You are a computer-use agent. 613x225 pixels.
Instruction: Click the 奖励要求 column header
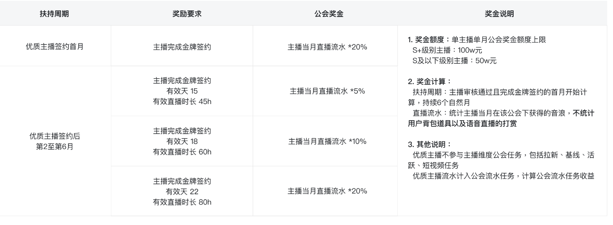(187, 14)
